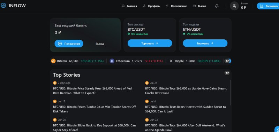Click TradingView logo in Top Stories
279x132 pixels.
[227, 73]
